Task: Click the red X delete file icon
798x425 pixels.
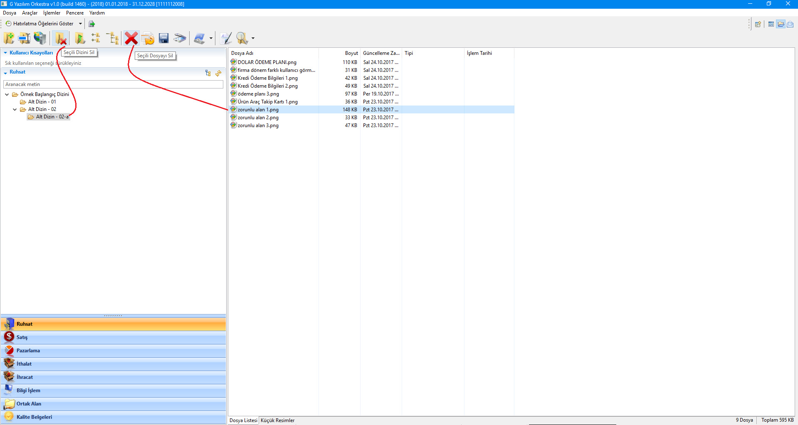Action: [131, 38]
